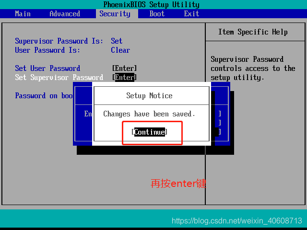Click the Setup Notice dialog title
The width and height of the screenshot is (307, 230).
149,96
